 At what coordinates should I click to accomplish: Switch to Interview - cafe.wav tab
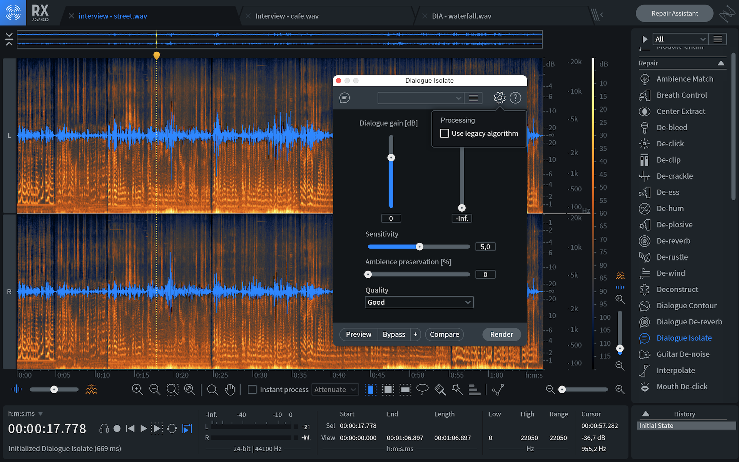coord(287,16)
